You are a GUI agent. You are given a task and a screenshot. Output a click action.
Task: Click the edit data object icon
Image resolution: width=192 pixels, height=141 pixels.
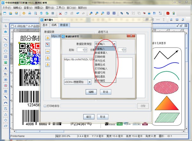point(48,44)
